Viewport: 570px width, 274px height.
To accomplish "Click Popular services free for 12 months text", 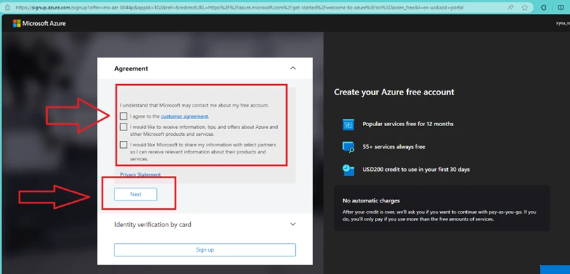I will [x=408, y=124].
